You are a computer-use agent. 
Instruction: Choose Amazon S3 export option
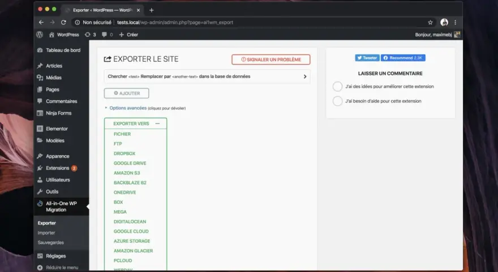pyautogui.click(x=127, y=173)
